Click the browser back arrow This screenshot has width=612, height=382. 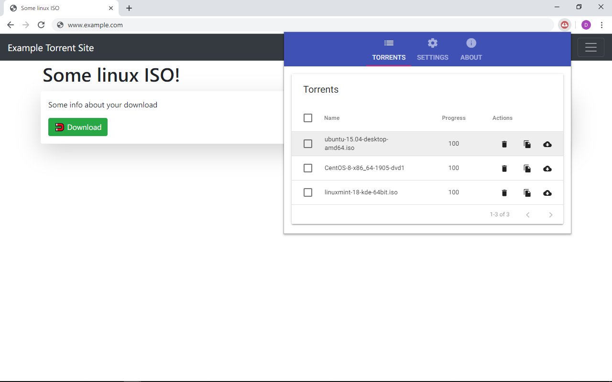point(10,24)
